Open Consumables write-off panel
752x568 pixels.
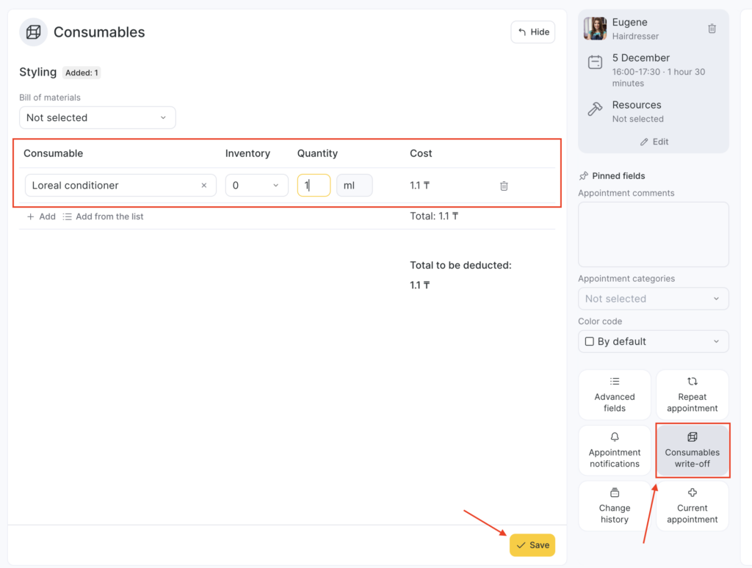[692, 450]
